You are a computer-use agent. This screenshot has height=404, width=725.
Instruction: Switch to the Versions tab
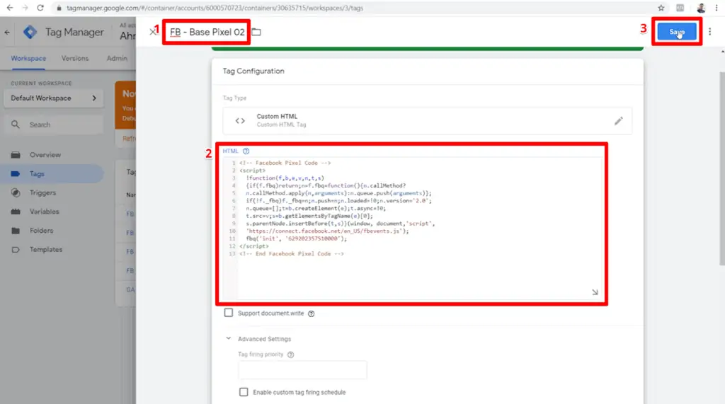(x=75, y=58)
